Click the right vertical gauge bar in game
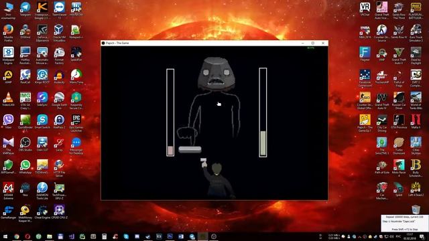Image resolution: width=429 pixels, height=241 pixels. (263, 112)
